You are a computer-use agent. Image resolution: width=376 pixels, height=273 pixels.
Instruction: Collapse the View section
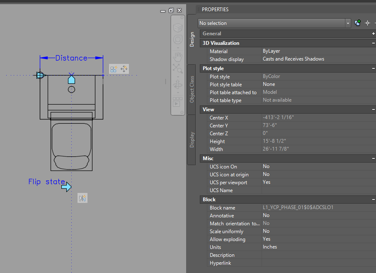(374, 110)
